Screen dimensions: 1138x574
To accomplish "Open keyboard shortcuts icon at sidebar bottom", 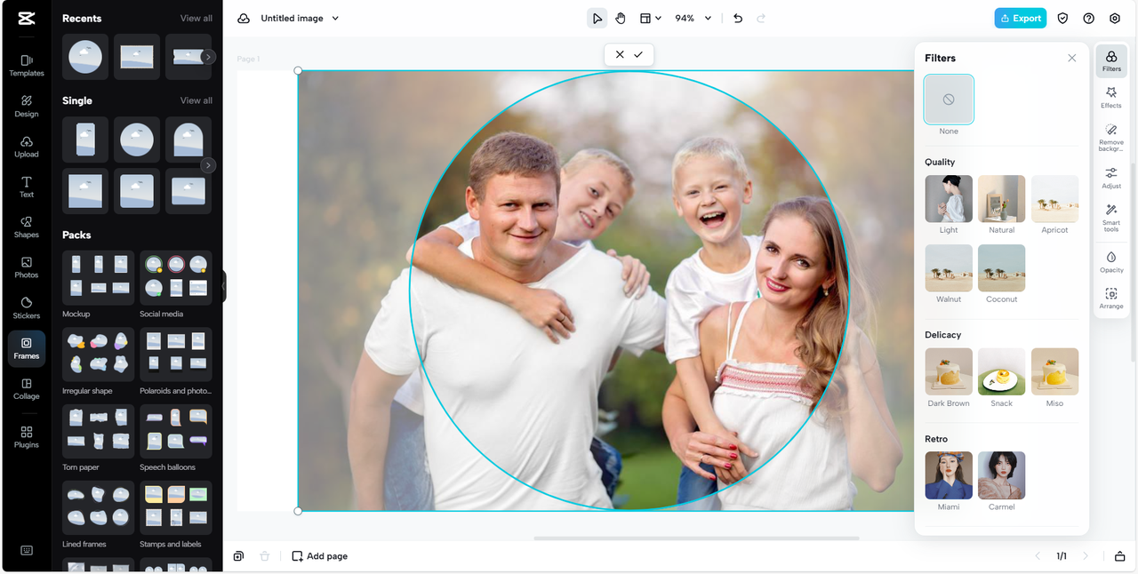I will [27, 550].
